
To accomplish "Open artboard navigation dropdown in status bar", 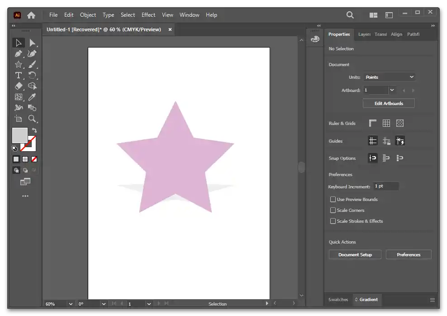I will pyautogui.click(x=149, y=304).
